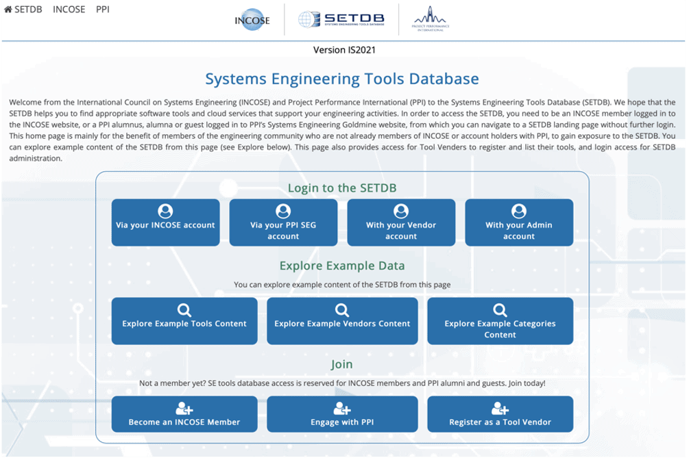Open the INCOSE navigation menu item

(69, 9)
